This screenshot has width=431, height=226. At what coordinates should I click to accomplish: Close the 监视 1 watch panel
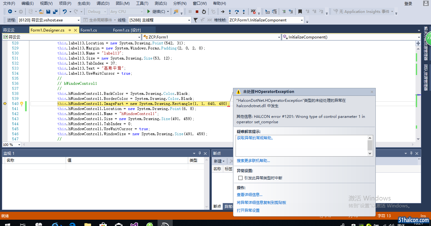point(205,153)
